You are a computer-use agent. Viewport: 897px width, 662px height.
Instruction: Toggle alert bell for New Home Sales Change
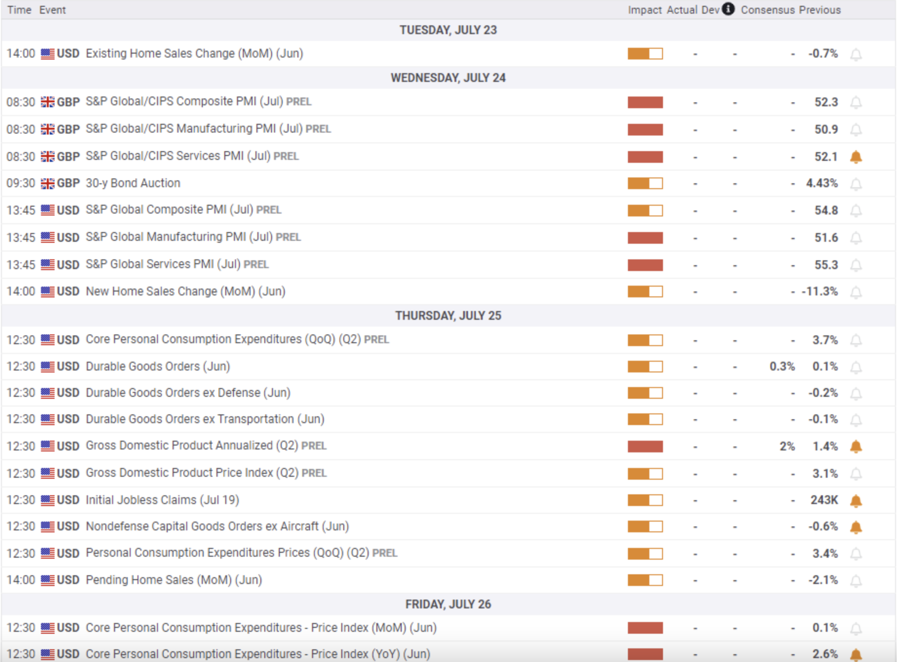(856, 292)
